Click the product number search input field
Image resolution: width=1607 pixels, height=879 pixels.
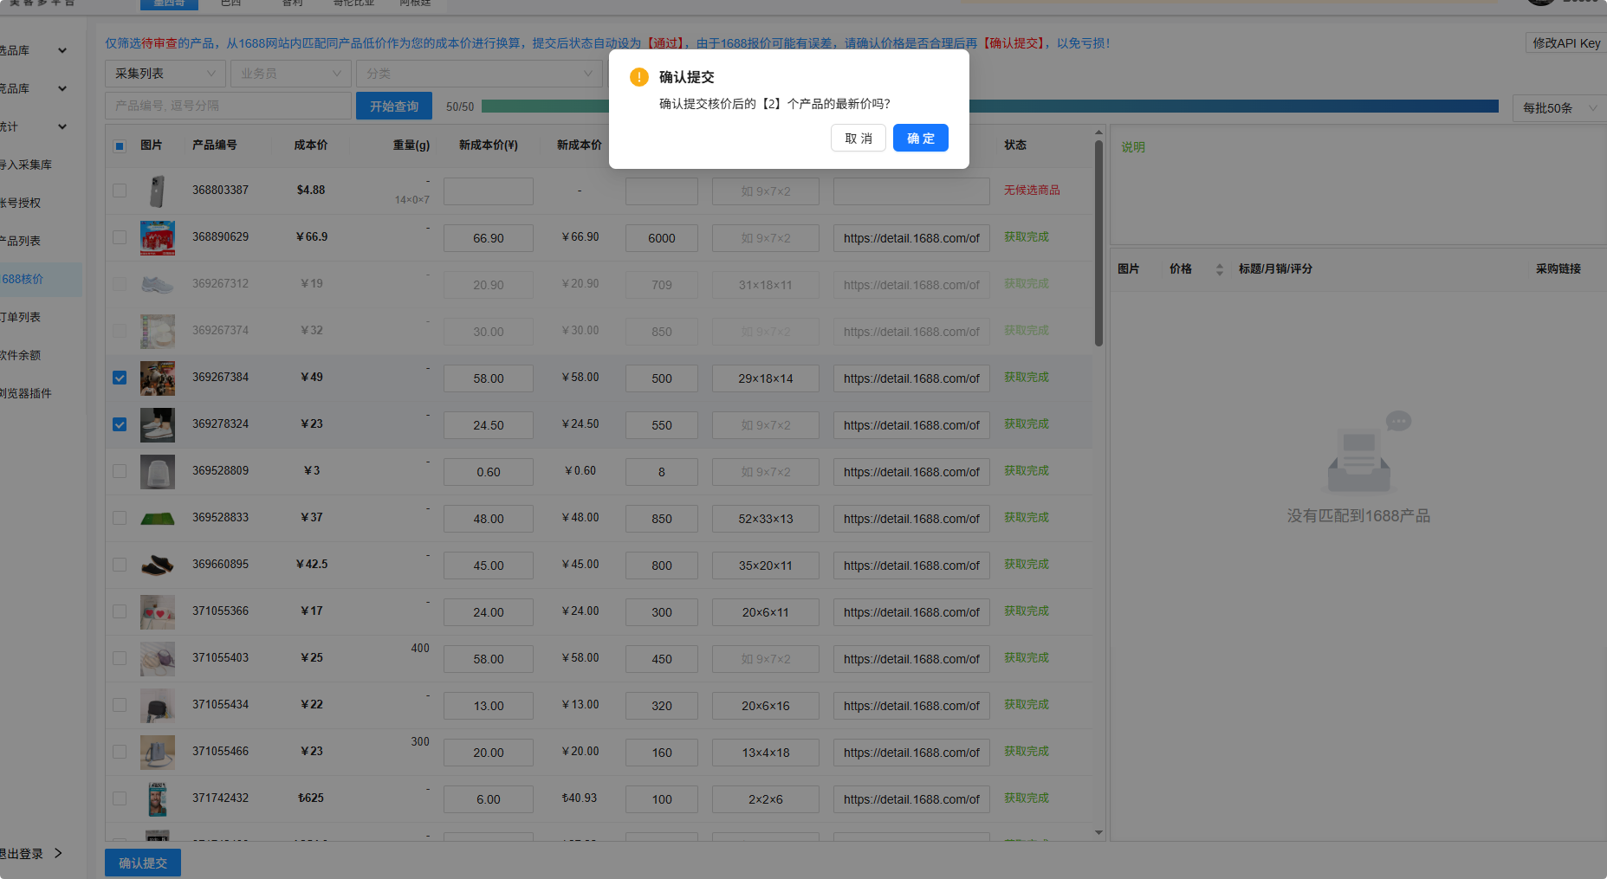coord(229,106)
